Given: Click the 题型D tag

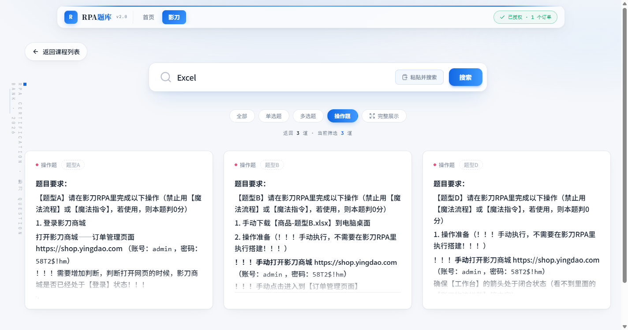Looking at the screenshot, I should pyautogui.click(x=471, y=165).
